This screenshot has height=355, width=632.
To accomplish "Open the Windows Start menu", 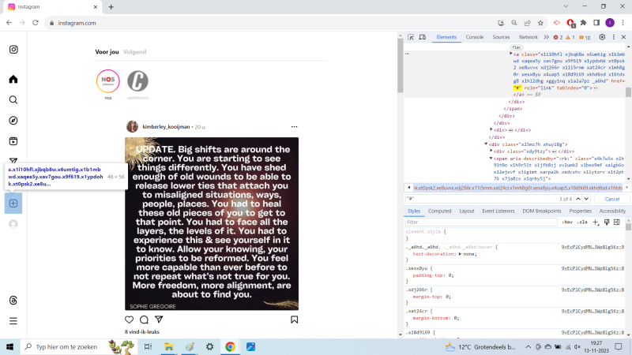I will point(9,346).
